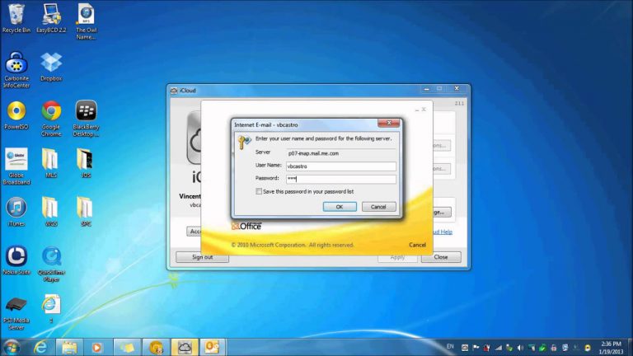Click OK in Internet E-mail dialog

[x=340, y=207]
